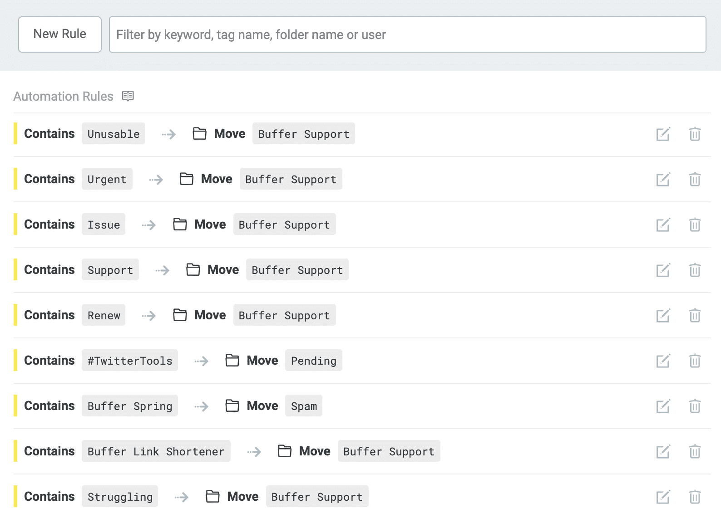Screen dimensions: 721x518
Task: Click the Automation Rules heading
Action: pos(64,96)
